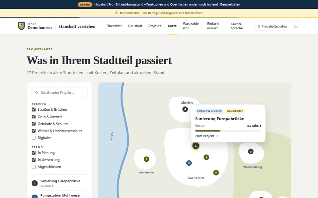This screenshot has height=198, width=318.
Task: Uncheck Gebäude & Schulen filter
Action: 33,124
